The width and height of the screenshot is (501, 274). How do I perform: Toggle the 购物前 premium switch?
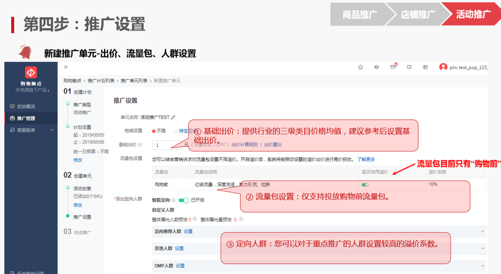365,185
